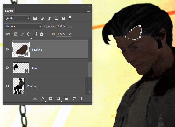Lock position move icon
Screen dimensions: 175x127
pos(29,34)
